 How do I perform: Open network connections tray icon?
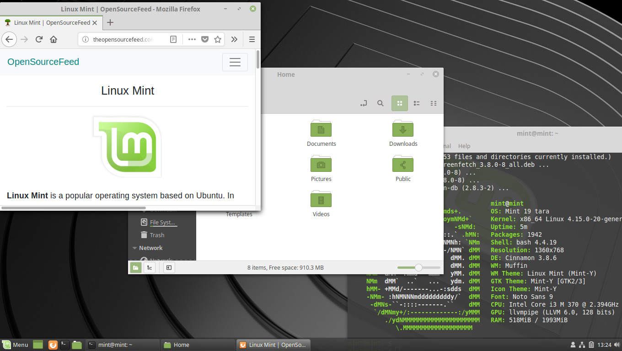(582, 345)
